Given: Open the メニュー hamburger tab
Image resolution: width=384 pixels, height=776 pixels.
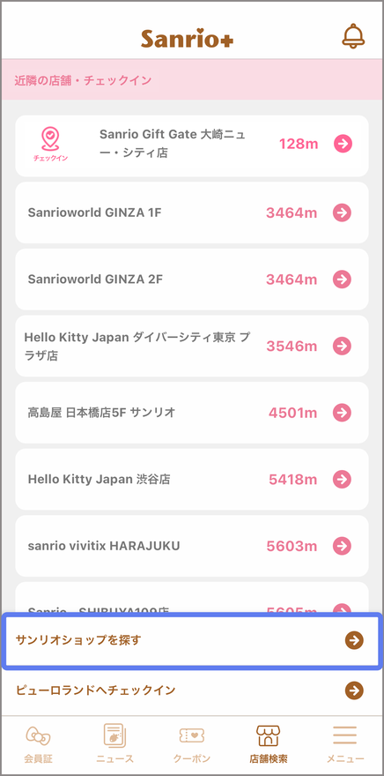Looking at the screenshot, I should pyautogui.click(x=345, y=744).
